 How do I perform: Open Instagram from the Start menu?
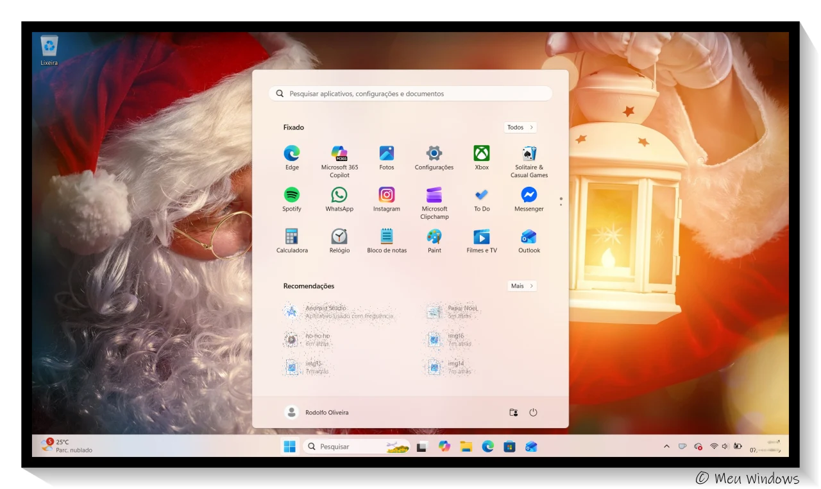click(x=386, y=194)
